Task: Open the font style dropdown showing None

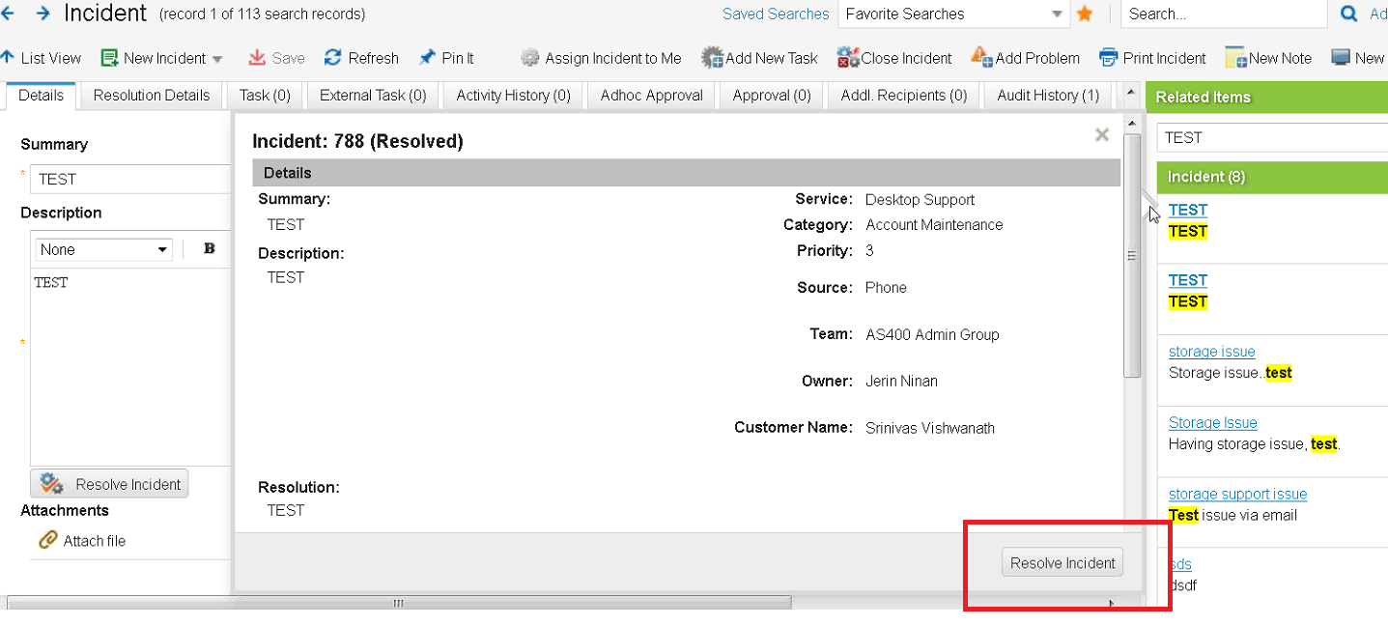Action: (x=102, y=248)
